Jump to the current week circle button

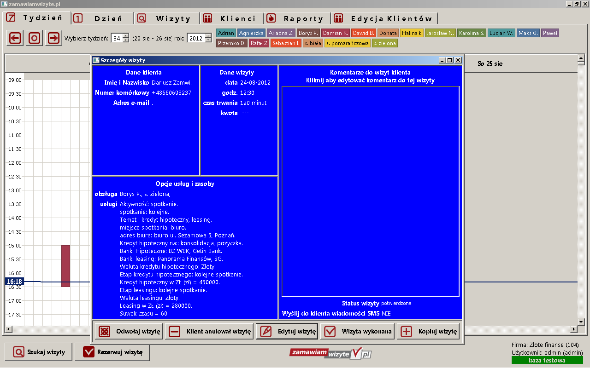(x=35, y=38)
